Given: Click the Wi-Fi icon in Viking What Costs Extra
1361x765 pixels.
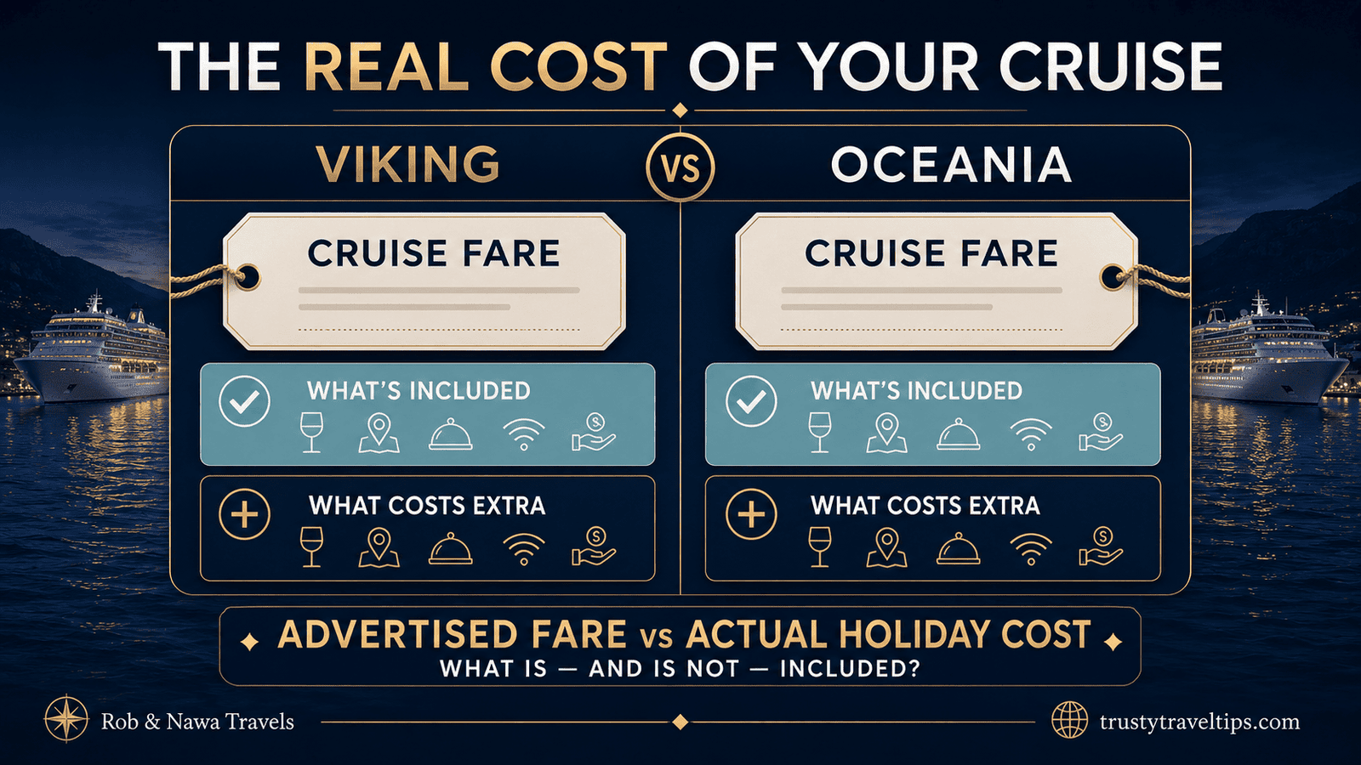Looking at the screenshot, I should click(523, 549).
